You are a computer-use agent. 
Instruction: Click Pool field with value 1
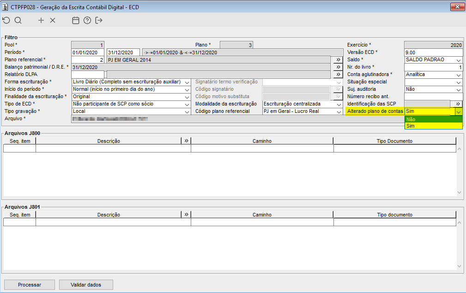tap(88, 45)
